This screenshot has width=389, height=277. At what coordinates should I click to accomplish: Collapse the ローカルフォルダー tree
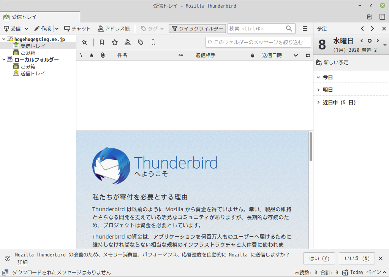coord(4,60)
